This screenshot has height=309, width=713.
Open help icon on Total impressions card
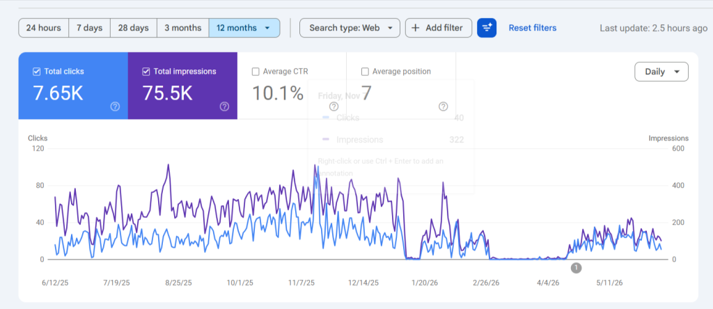click(224, 106)
